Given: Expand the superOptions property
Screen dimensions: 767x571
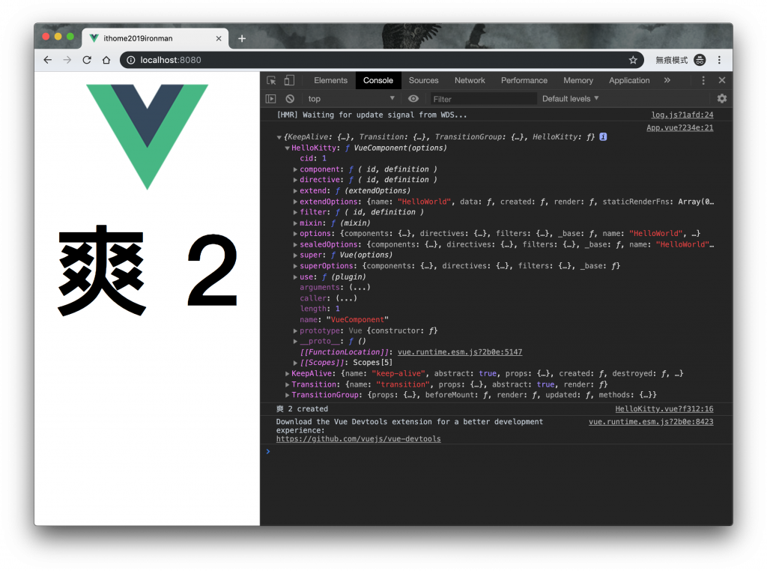Looking at the screenshot, I should tap(295, 266).
